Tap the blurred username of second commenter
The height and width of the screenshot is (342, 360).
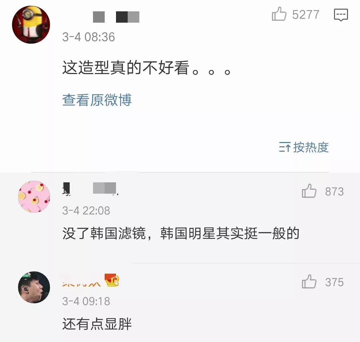tap(90, 188)
